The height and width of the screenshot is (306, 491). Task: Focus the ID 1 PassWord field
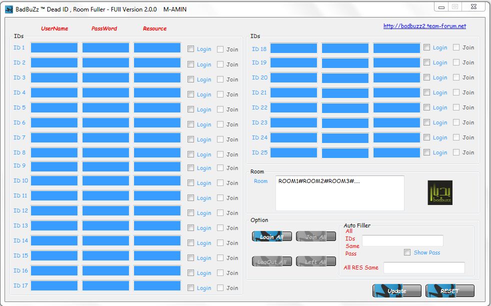tap(105, 47)
